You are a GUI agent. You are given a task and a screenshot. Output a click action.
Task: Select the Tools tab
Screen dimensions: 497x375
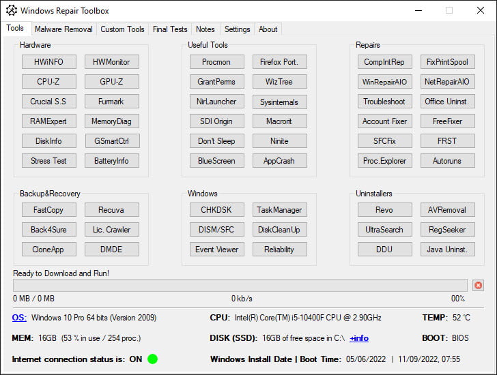[x=15, y=28]
